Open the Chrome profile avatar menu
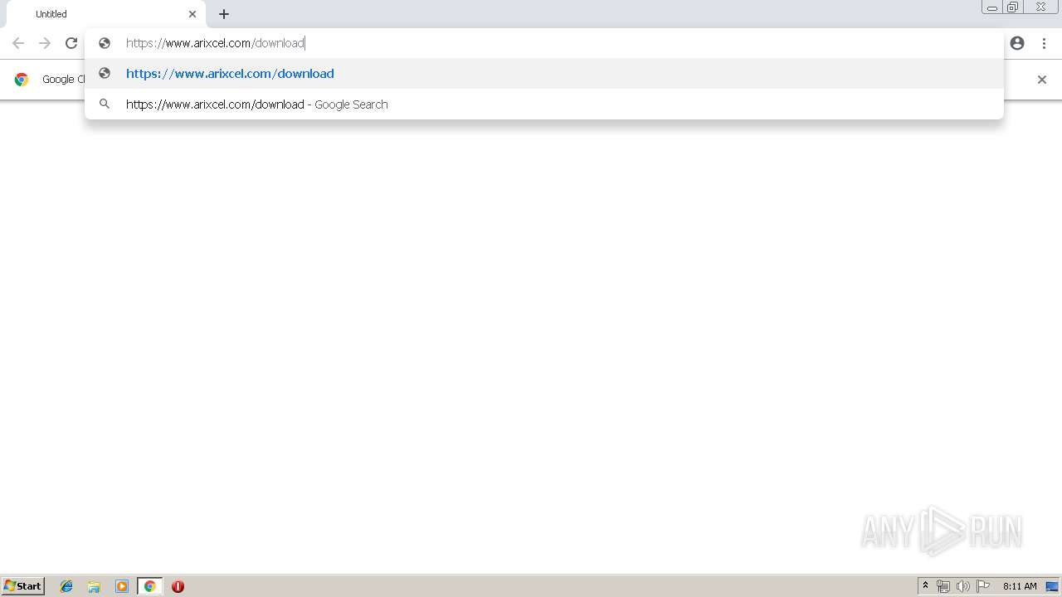Screen dimensions: 1062x597 click(1017, 43)
